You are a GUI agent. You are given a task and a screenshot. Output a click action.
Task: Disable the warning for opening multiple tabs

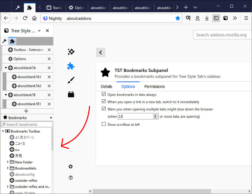pyautogui.click(x=104, y=108)
